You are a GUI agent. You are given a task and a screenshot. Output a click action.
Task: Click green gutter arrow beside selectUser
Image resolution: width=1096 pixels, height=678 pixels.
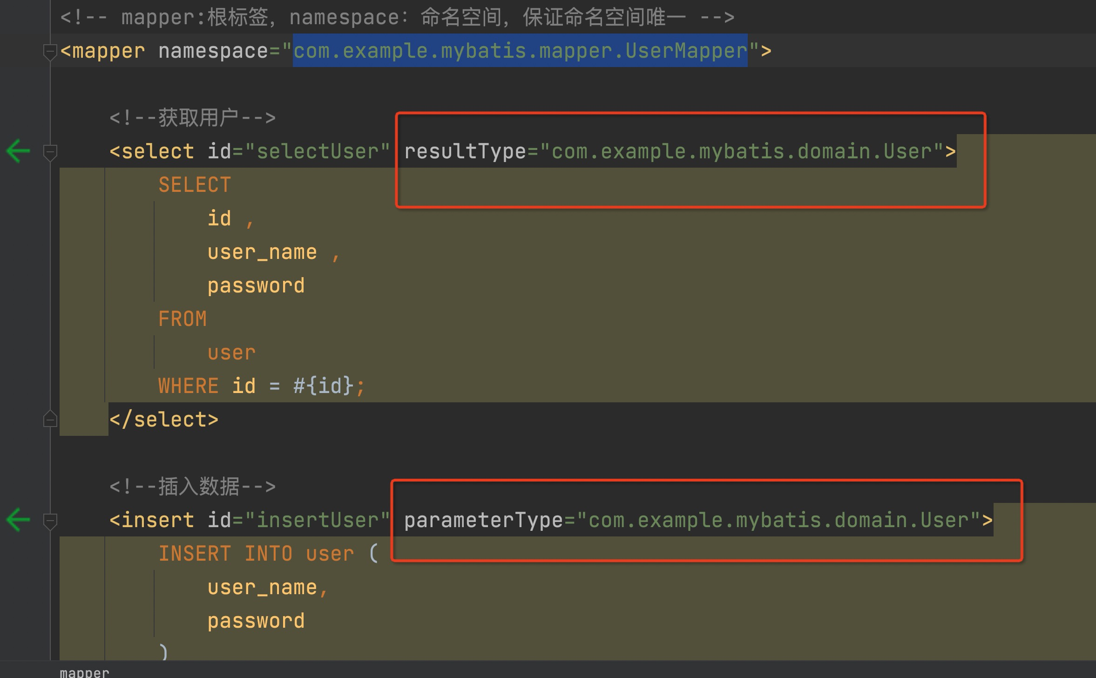pyautogui.click(x=19, y=151)
